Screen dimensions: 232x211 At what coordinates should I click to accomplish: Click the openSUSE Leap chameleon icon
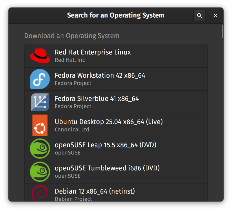click(40, 148)
